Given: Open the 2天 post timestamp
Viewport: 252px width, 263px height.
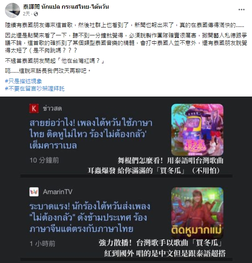Looking at the screenshot, I should click(x=26, y=14).
